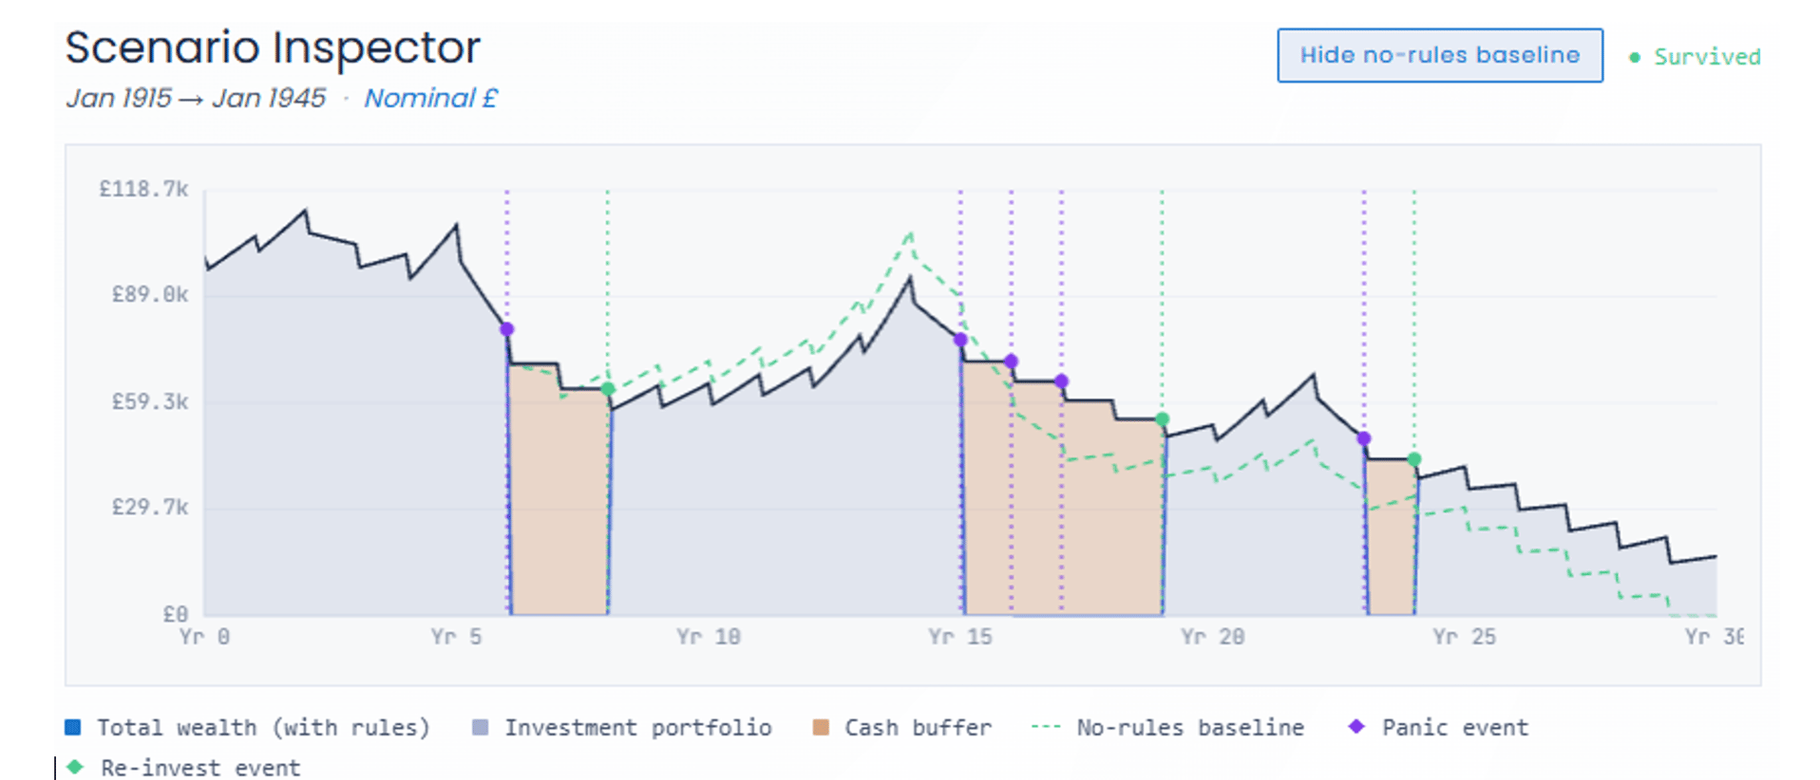The height and width of the screenshot is (780, 1820).
Task: Click the Yr 15 axis label
Action: pos(960,637)
